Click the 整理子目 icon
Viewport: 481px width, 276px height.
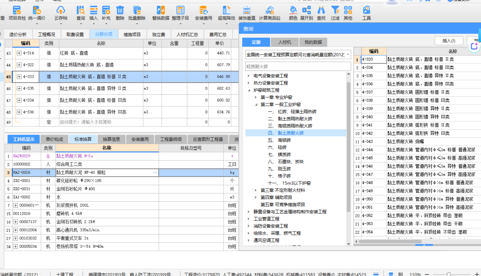[x=180, y=13]
